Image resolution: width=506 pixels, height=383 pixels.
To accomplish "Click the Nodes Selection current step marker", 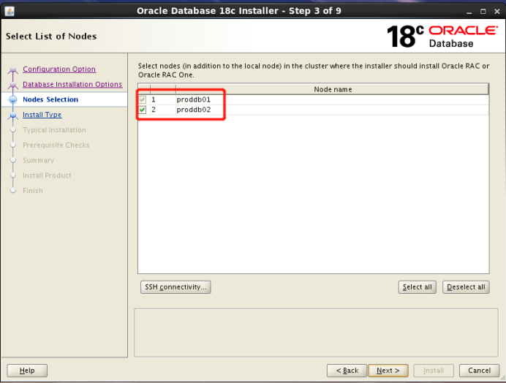I will click(x=13, y=99).
